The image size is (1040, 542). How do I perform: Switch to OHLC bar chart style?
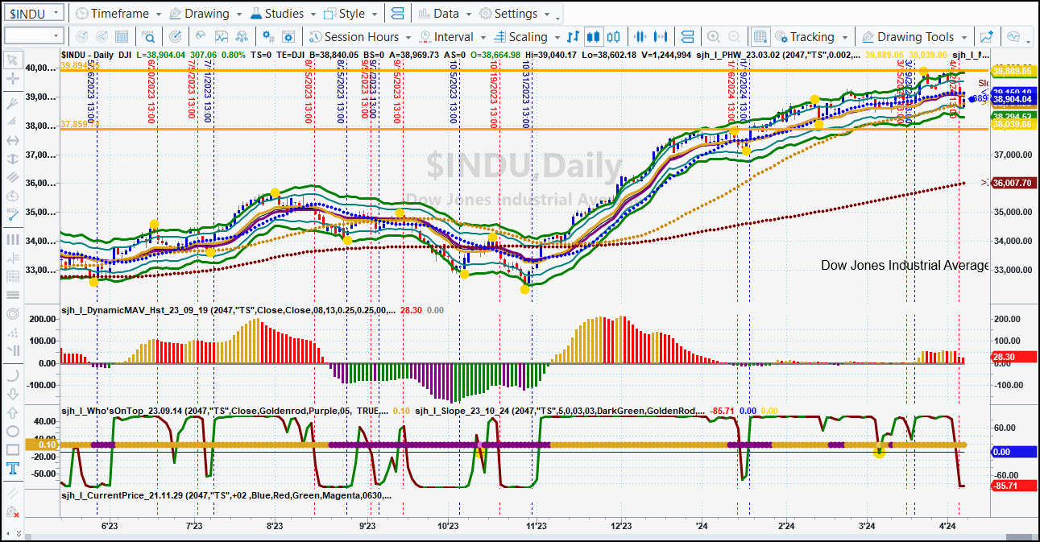573,36
